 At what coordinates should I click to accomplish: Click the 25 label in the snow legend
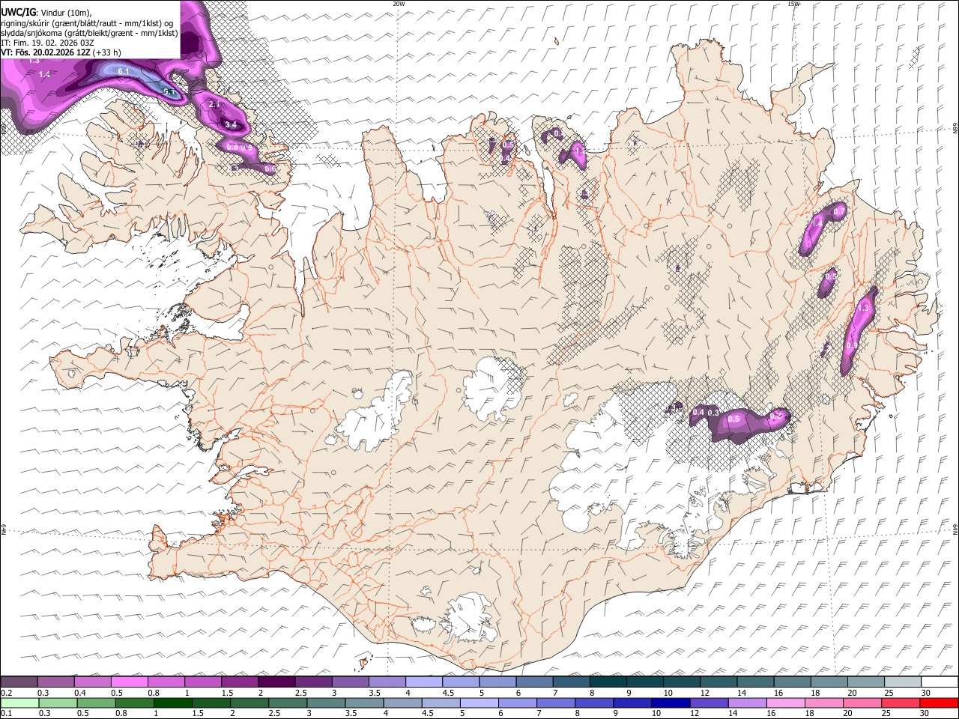(889, 693)
